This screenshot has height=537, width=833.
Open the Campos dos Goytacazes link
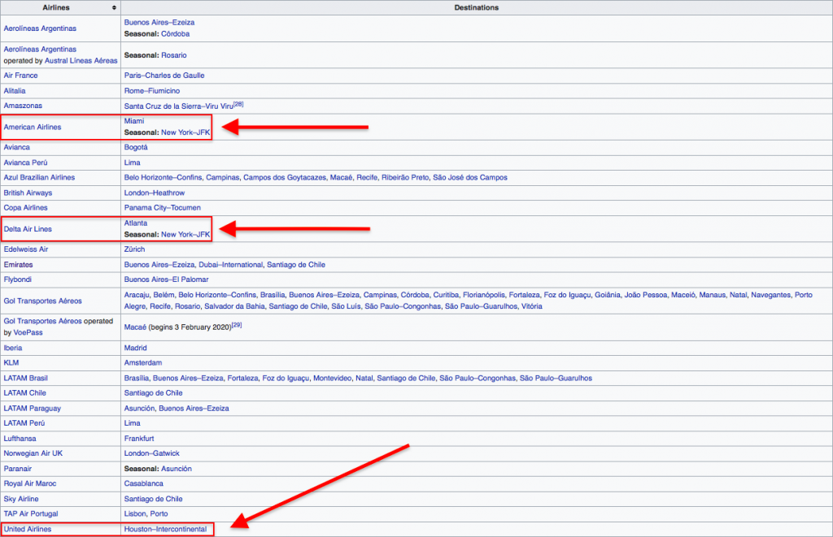coord(284,177)
